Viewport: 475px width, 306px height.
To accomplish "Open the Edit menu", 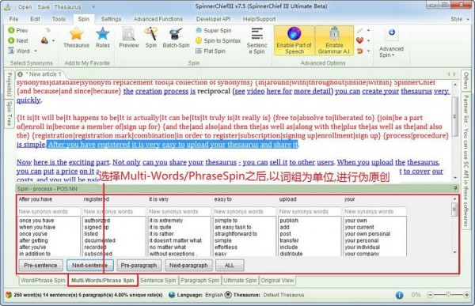I will [x=35, y=19].
